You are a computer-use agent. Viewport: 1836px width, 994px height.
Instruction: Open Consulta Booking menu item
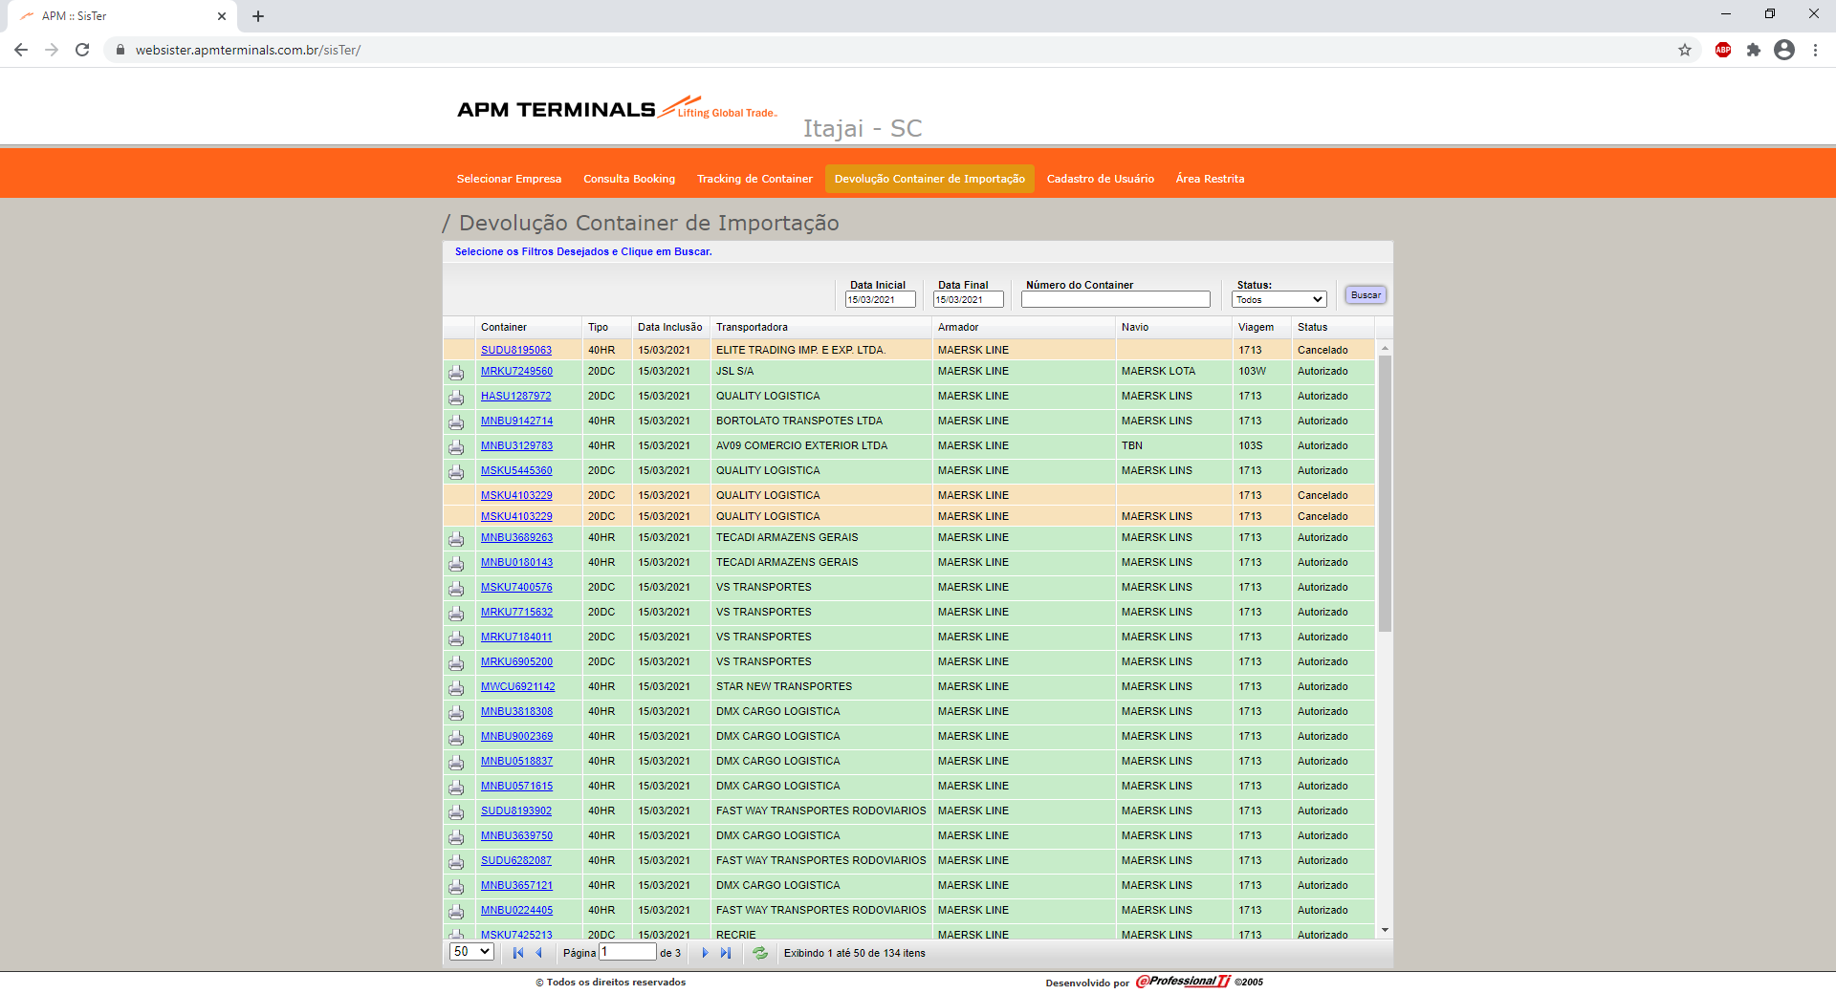click(x=629, y=179)
